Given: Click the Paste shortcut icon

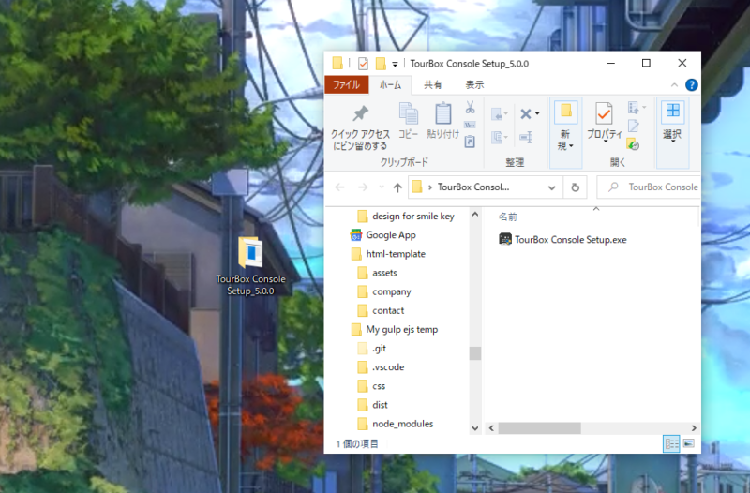Looking at the screenshot, I should [471, 142].
